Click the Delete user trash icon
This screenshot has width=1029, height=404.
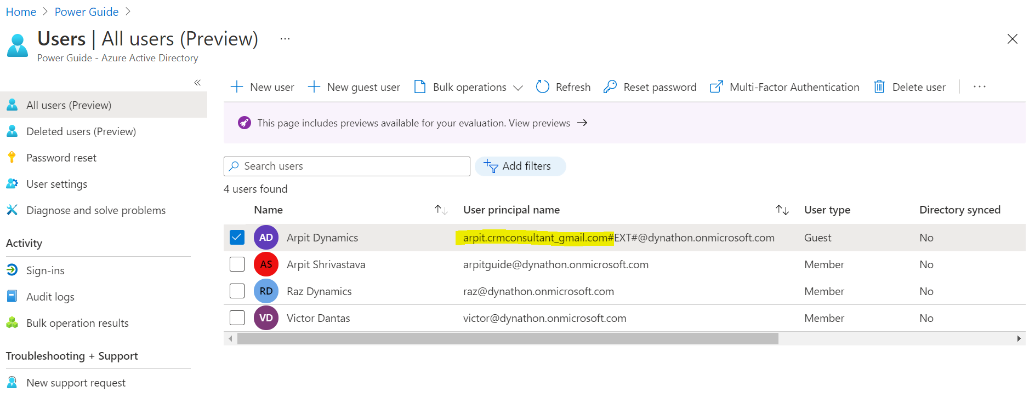[879, 87]
